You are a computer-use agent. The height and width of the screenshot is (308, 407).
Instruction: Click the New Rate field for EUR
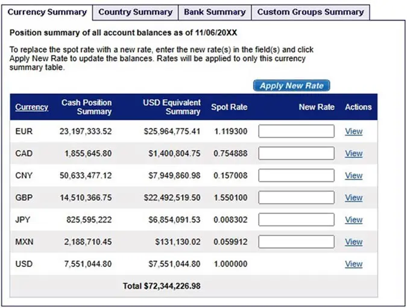coord(296,131)
